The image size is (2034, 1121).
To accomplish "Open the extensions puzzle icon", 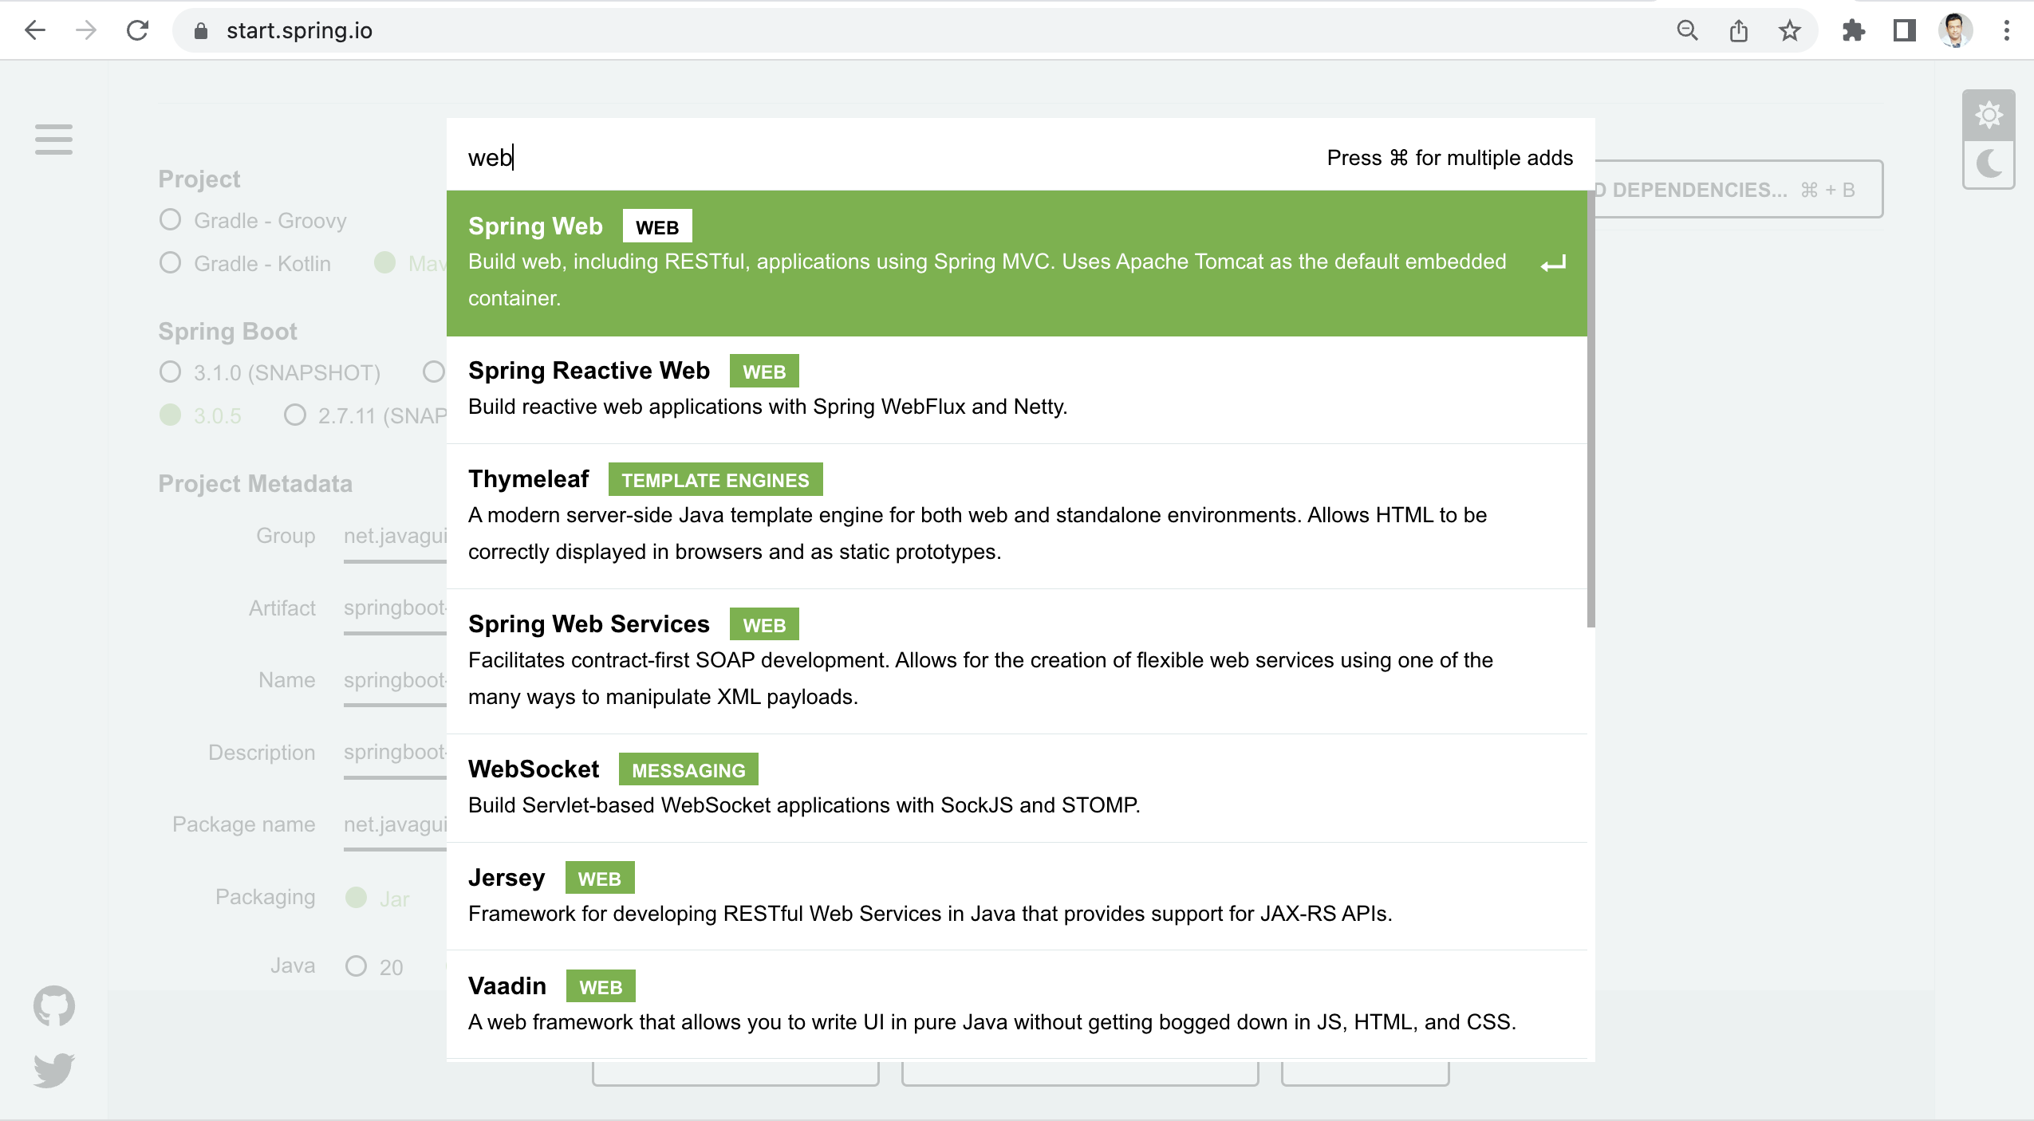I will (x=1854, y=30).
